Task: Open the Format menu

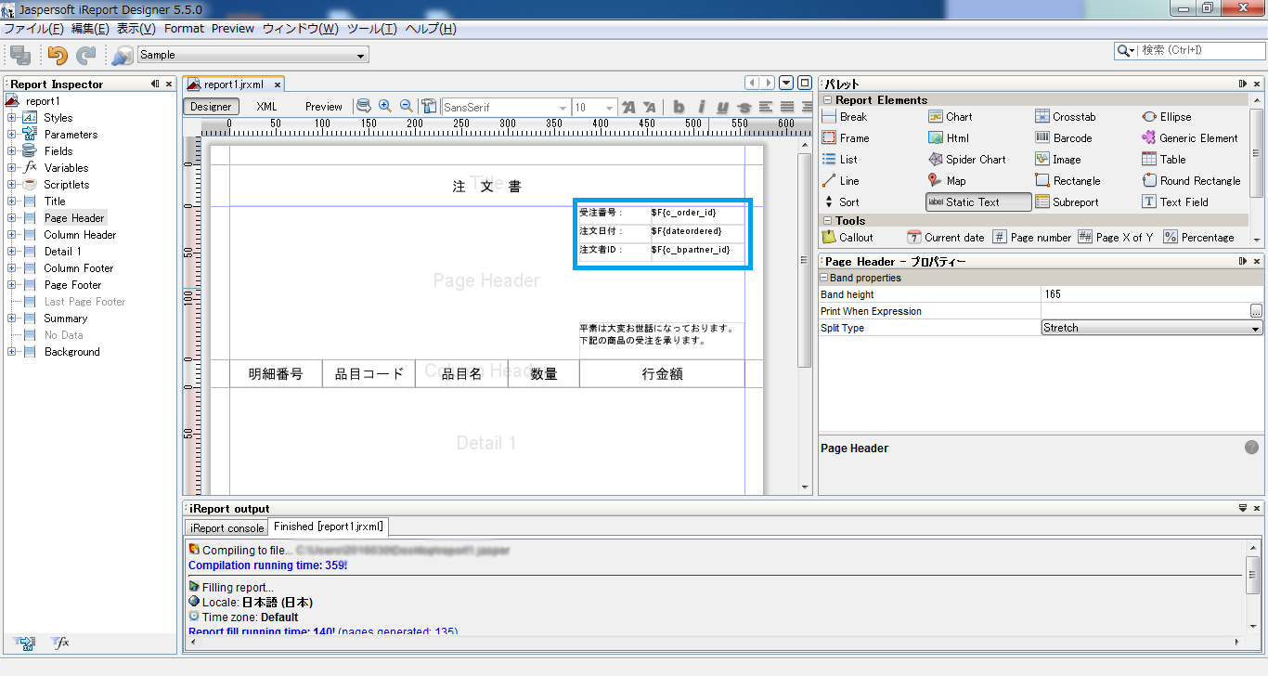Action: [x=184, y=28]
